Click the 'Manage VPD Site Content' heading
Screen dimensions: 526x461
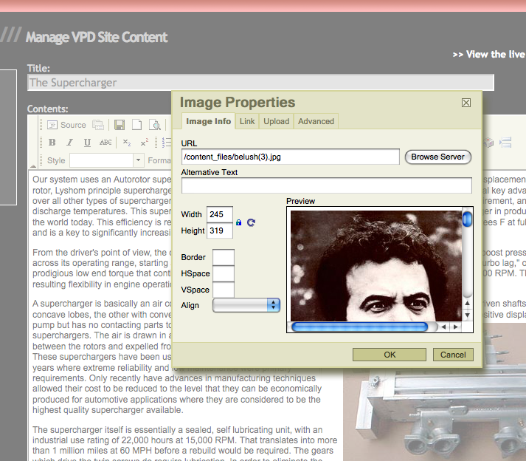97,37
